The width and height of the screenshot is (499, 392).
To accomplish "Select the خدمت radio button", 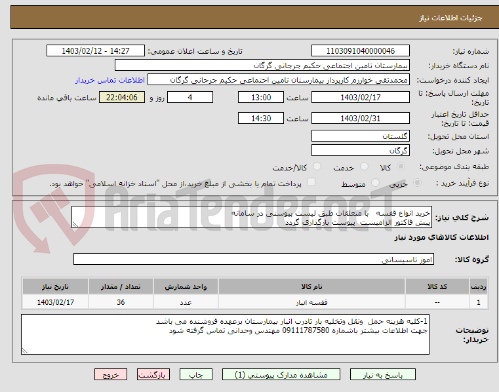I will point(364,166).
